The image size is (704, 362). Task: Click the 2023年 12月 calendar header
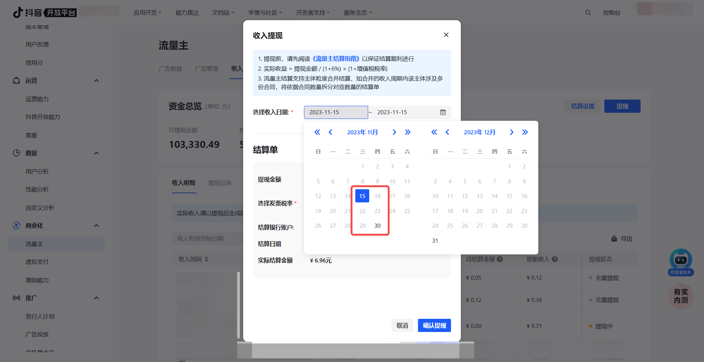click(480, 132)
